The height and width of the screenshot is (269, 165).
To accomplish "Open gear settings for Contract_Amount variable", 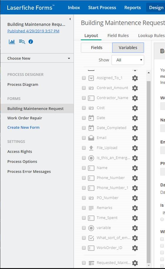I will 135,88.
